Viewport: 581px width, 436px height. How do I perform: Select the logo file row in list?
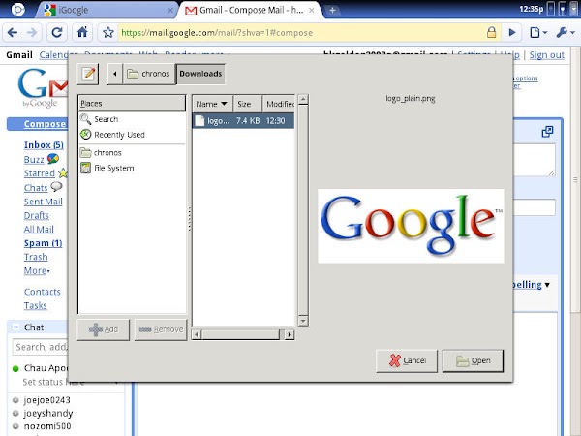click(x=243, y=121)
